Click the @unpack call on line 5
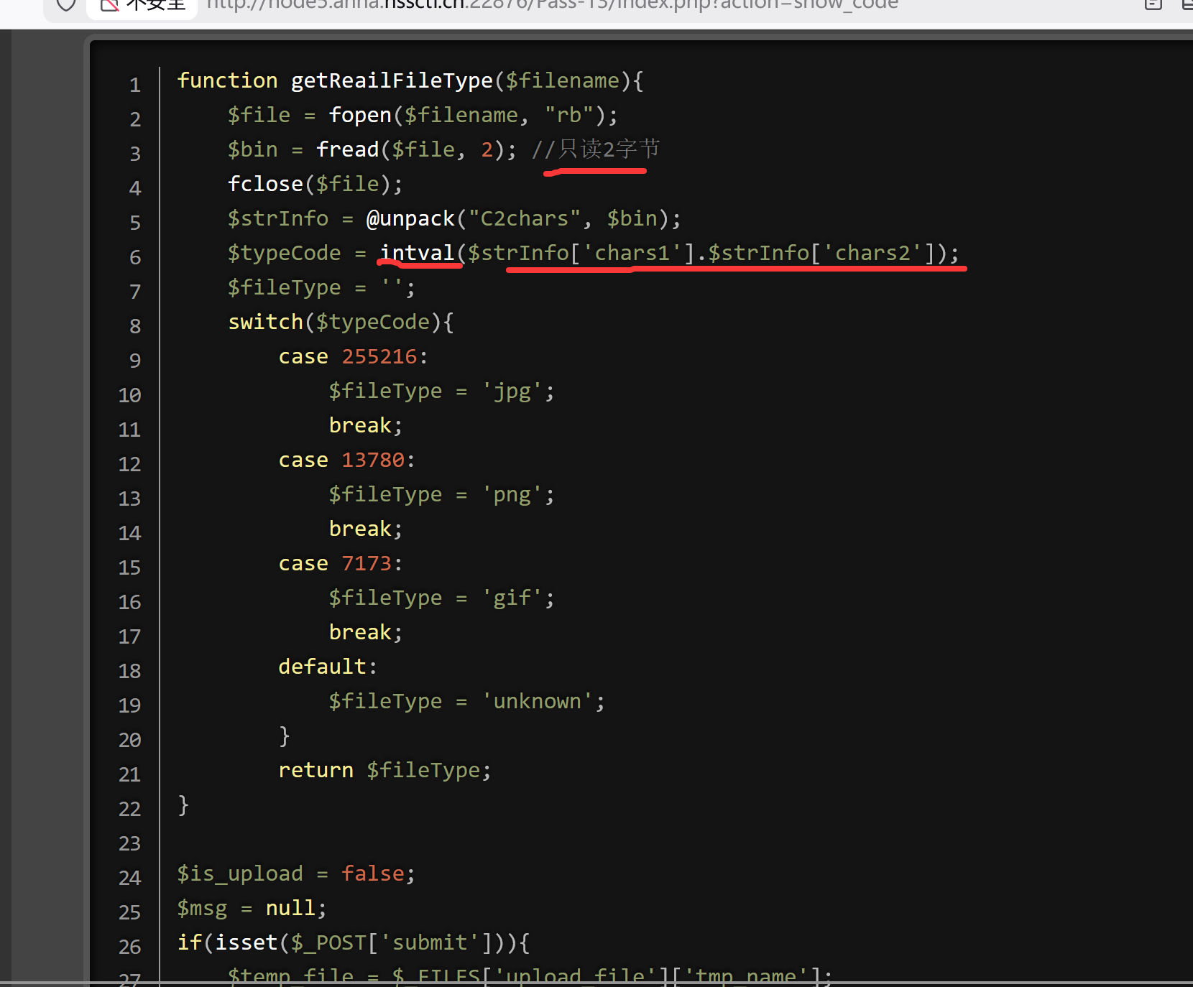The width and height of the screenshot is (1193, 987). [x=410, y=218]
